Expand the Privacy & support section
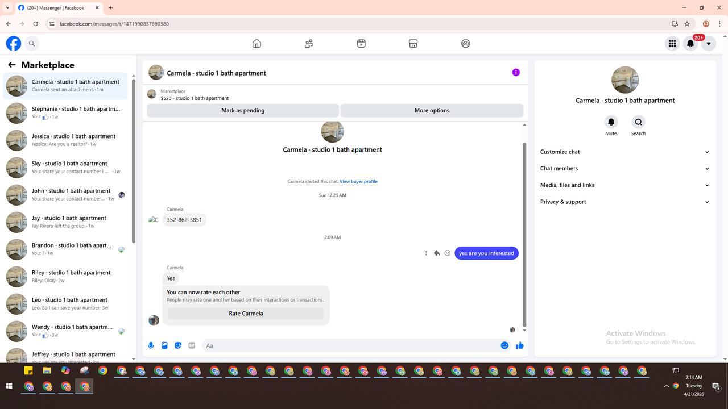728x409 pixels. pyautogui.click(x=625, y=202)
